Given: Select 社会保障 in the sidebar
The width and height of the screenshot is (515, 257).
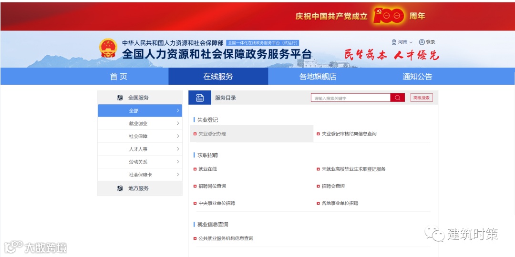Looking at the screenshot, I should coord(140,137).
